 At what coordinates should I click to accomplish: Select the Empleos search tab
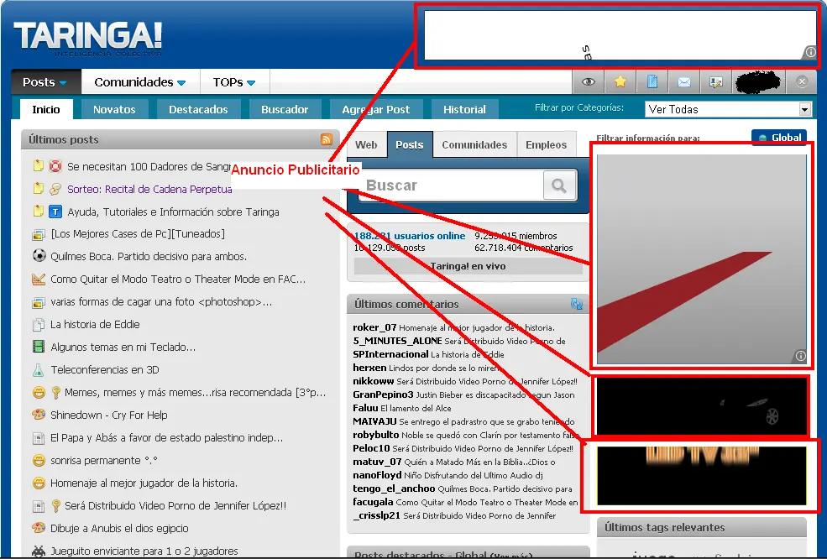coord(547,144)
